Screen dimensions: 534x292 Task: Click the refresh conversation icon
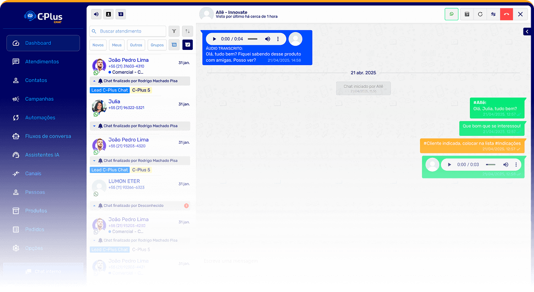coord(480,14)
